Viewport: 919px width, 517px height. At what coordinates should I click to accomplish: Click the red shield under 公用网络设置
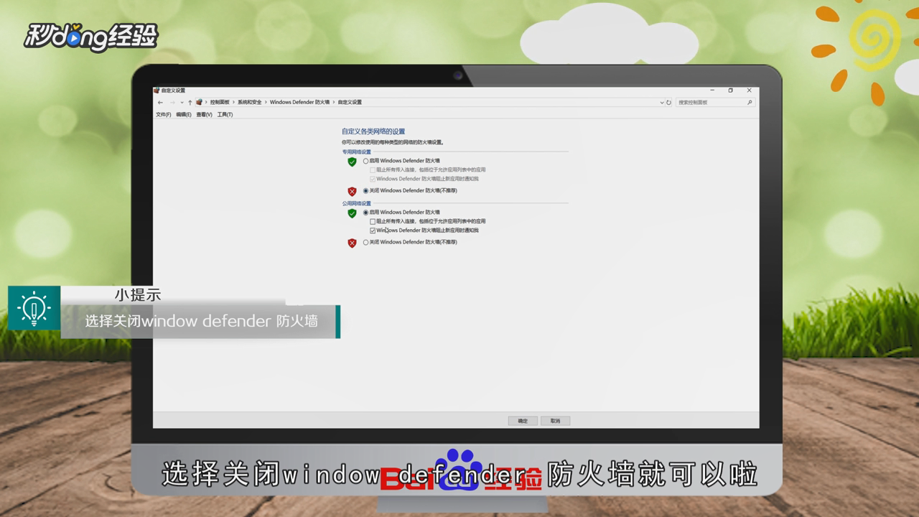[x=352, y=243]
